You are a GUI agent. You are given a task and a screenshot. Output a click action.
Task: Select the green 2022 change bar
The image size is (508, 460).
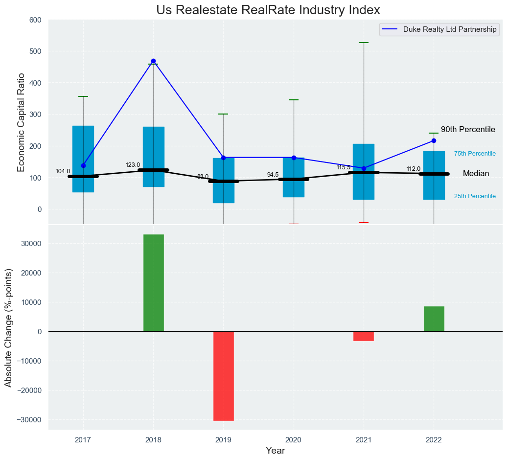[434, 319]
